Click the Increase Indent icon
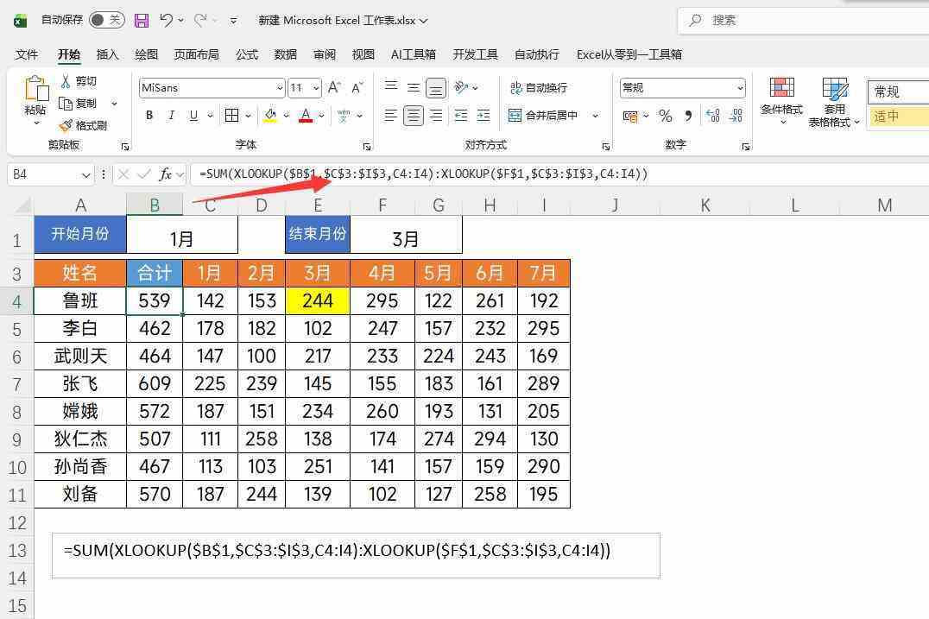 tap(483, 116)
